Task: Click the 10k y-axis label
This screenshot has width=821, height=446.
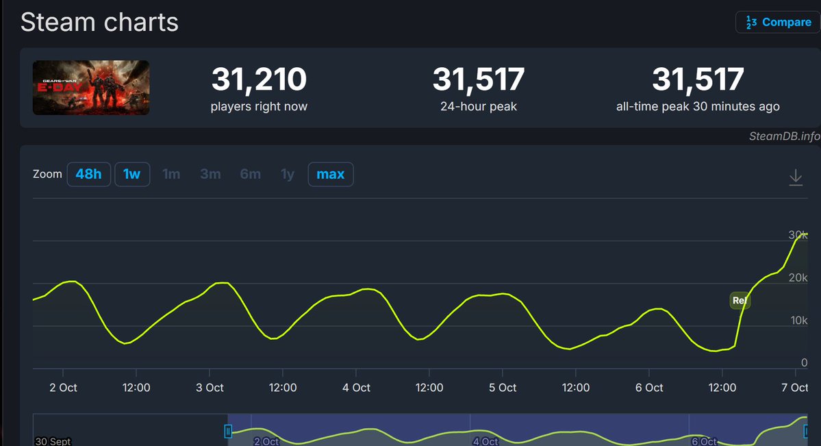Action: [799, 320]
